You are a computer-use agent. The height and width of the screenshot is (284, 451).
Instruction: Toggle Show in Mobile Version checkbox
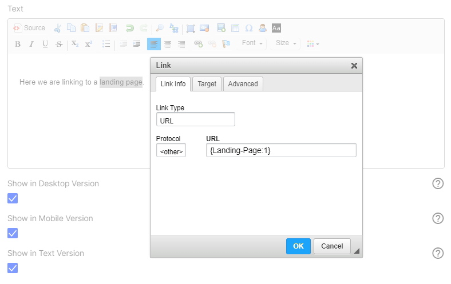[x=13, y=233]
